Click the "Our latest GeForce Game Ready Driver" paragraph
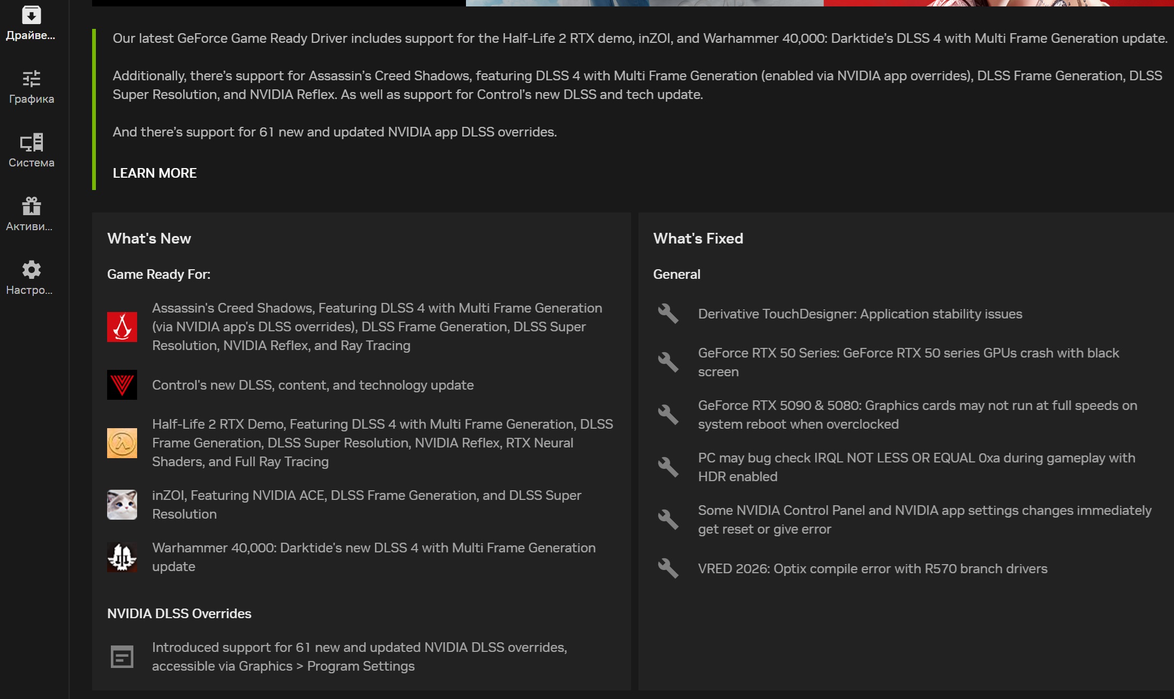 point(640,39)
